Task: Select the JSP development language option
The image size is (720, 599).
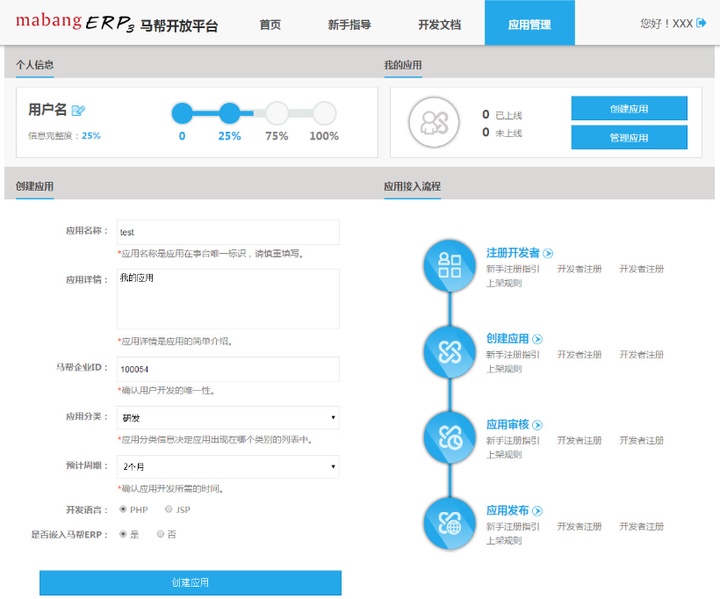Action: (169, 509)
